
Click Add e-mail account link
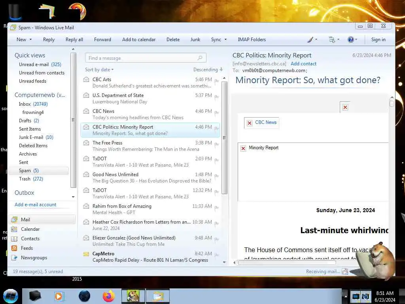(x=35, y=205)
